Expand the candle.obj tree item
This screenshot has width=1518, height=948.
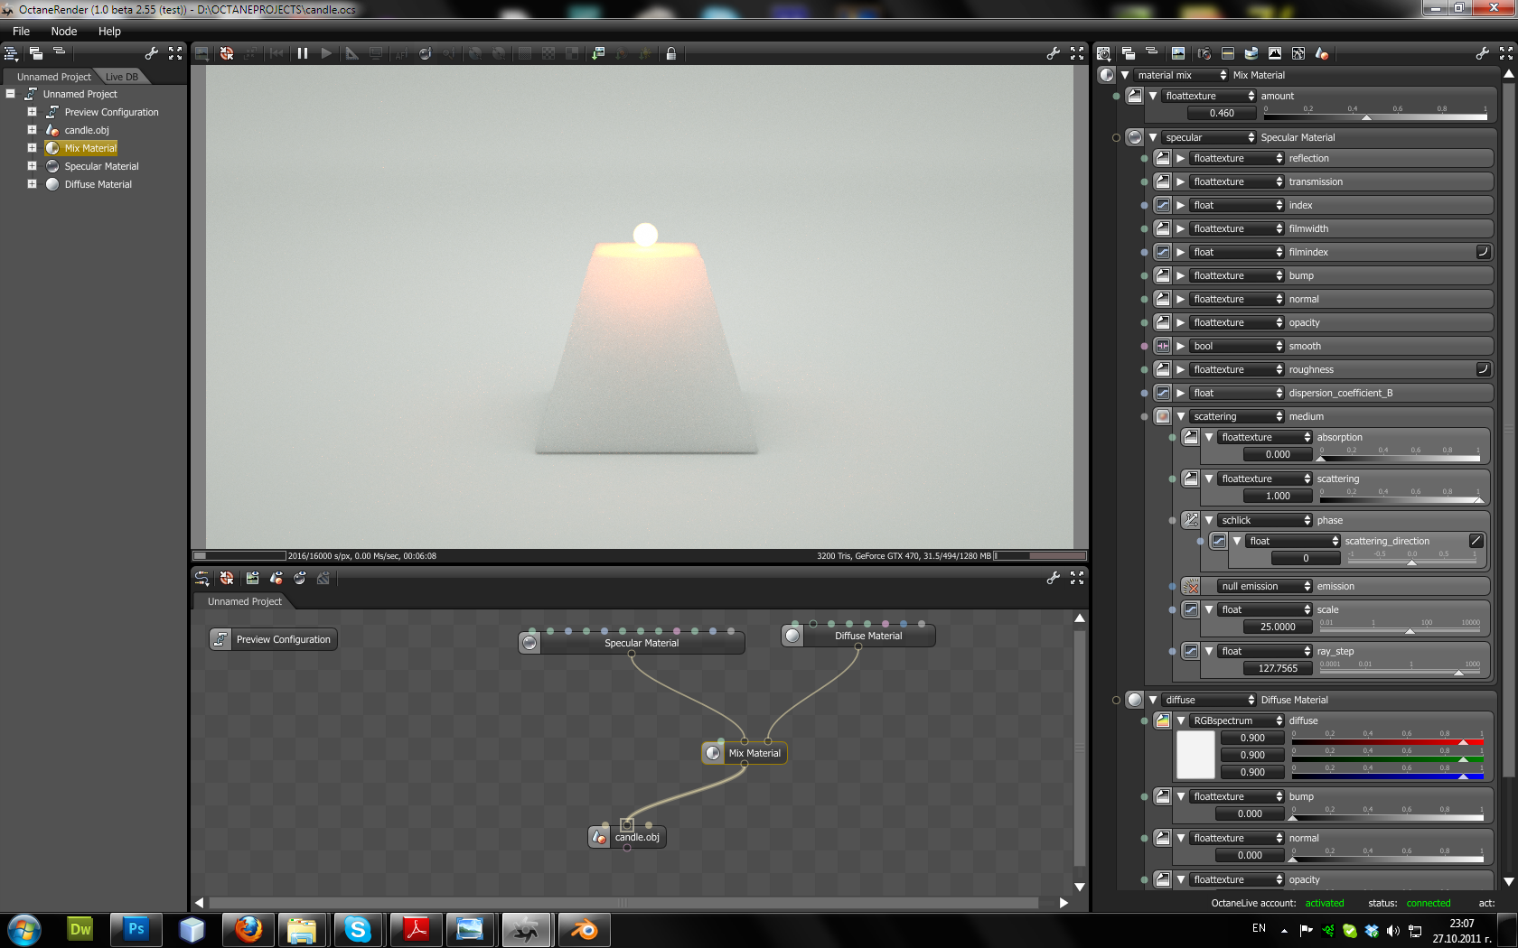32,130
